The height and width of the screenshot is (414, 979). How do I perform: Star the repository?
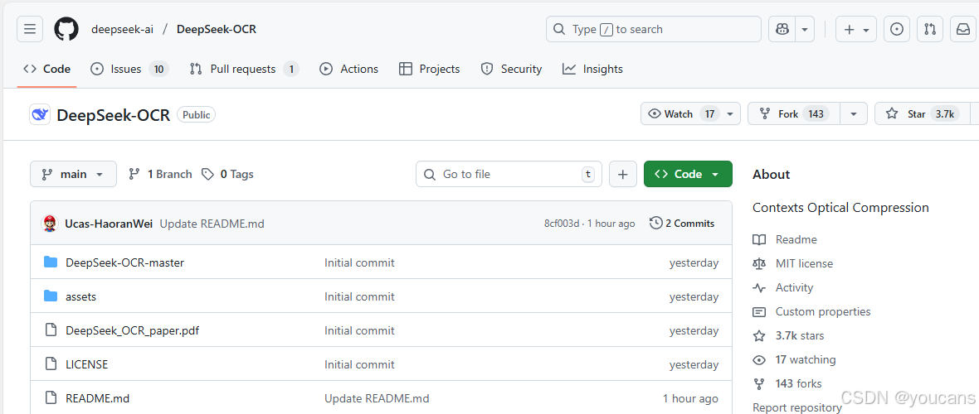pyautogui.click(x=923, y=113)
